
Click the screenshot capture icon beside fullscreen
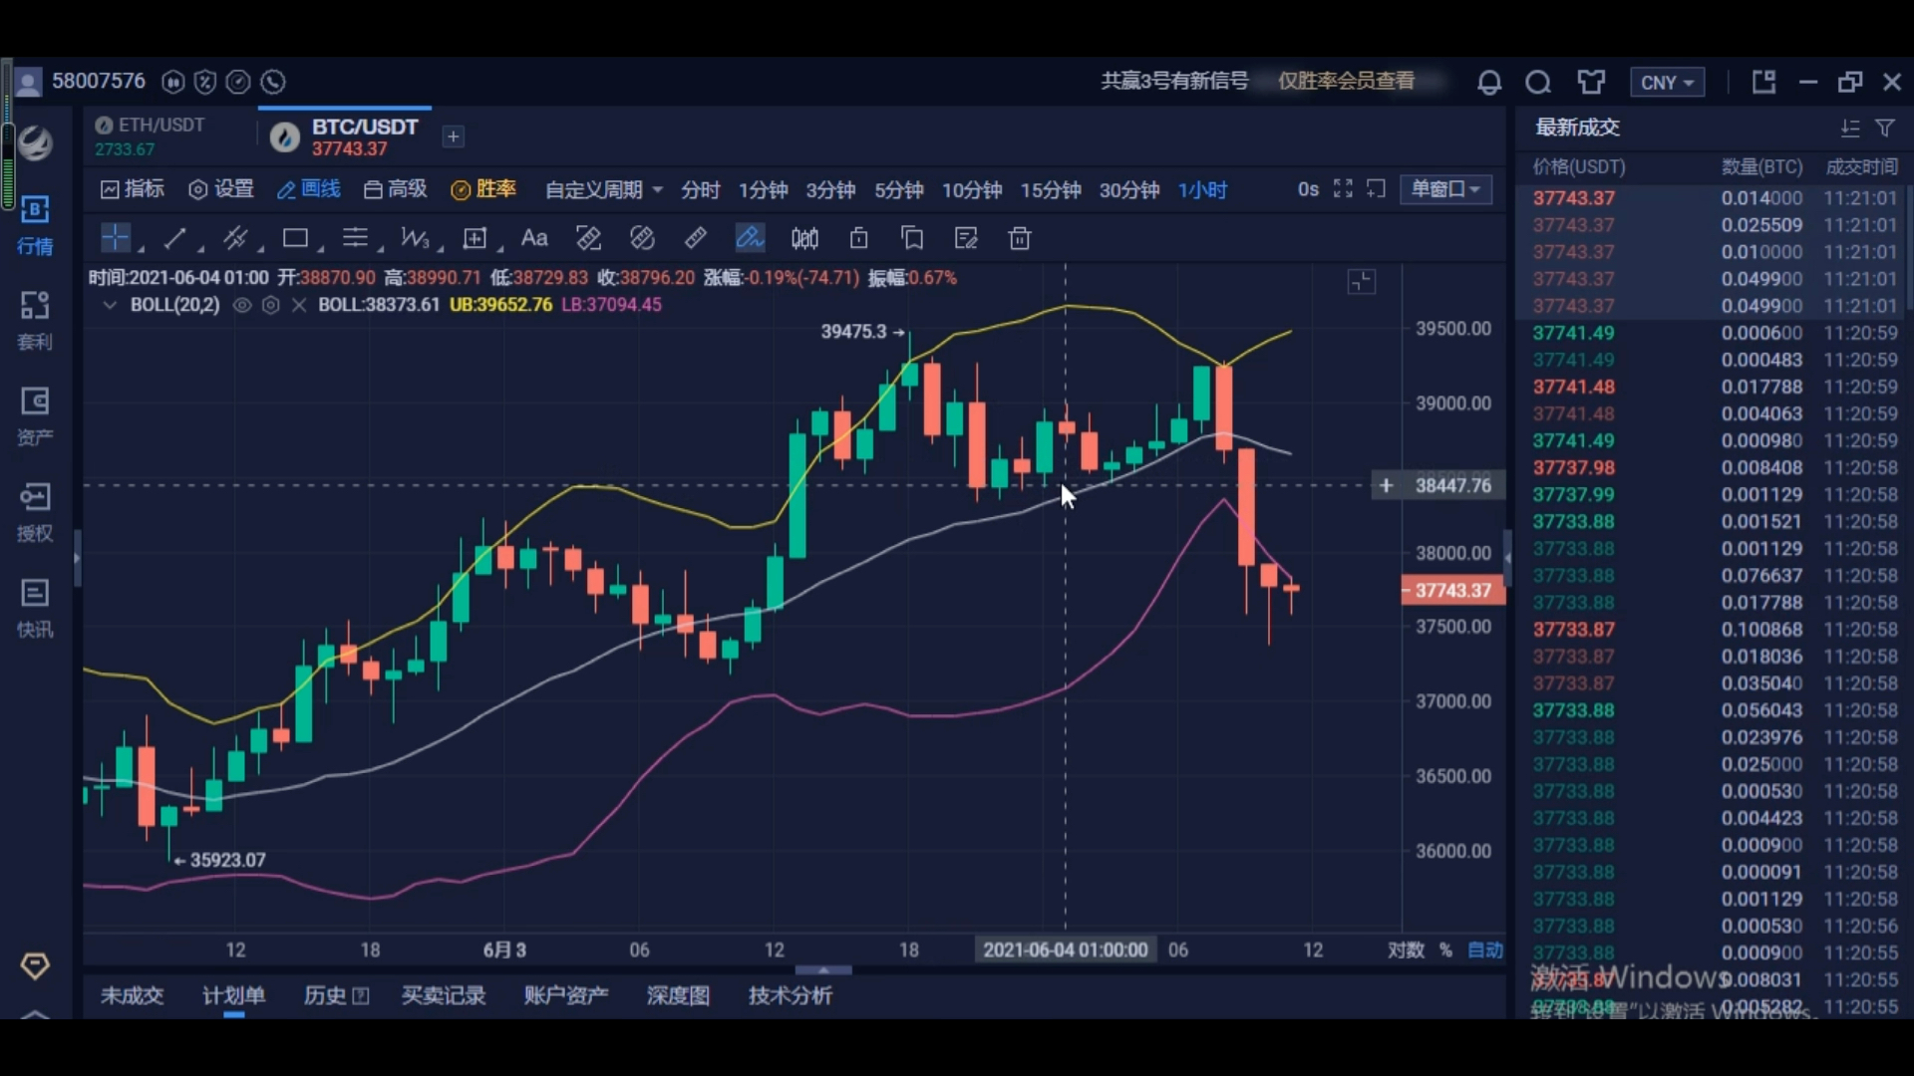coord(1376,188)
